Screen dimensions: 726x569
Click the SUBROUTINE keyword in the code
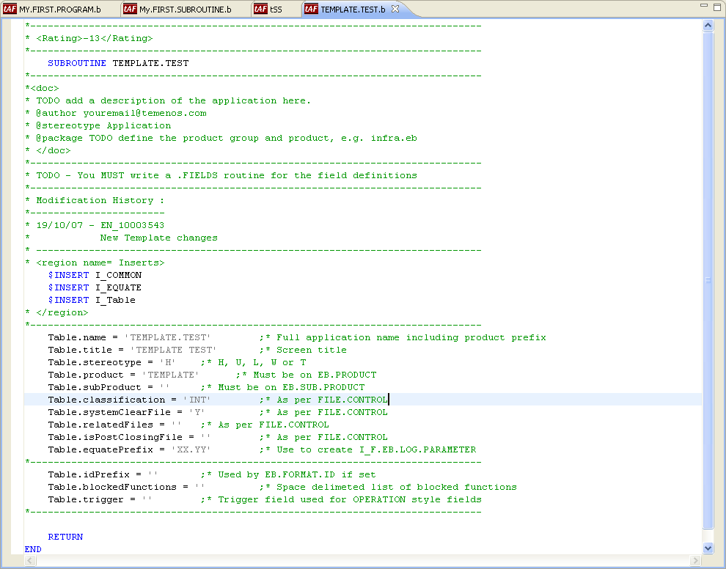coord(77,63)
